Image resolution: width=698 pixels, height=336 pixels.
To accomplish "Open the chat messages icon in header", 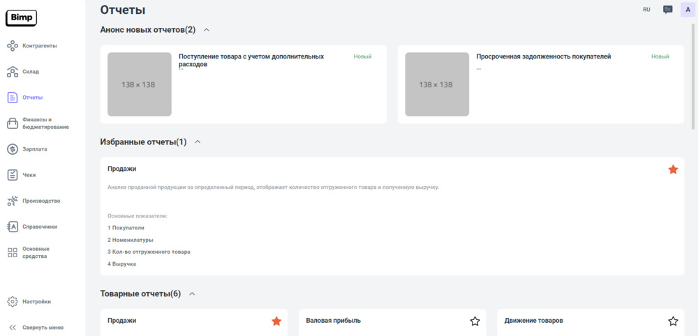I will click(x=667, y=10).
